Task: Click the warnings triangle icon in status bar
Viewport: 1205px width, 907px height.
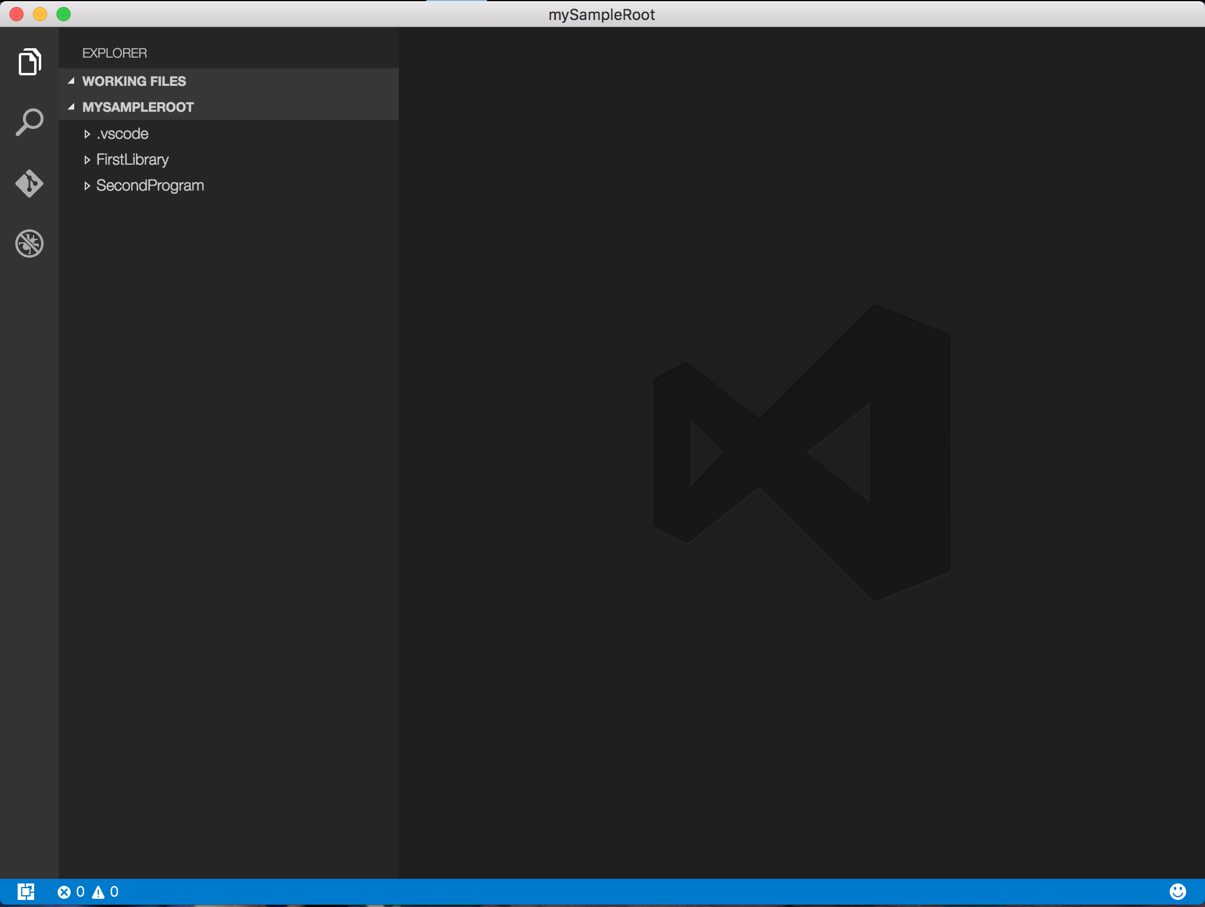Action: (98, 892)
